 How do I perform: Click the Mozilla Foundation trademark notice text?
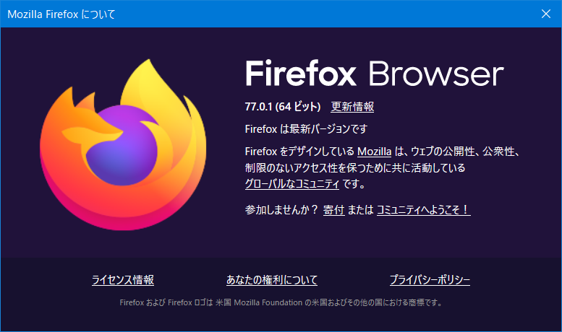(281, 302)
